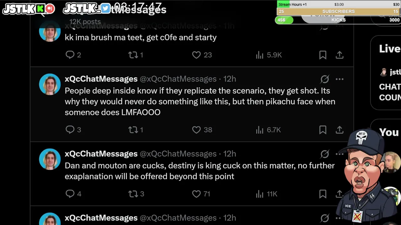The image size is (401, 225).
Task: Bookmark the 'Dan and mouton' post
Action: (x=323, y=194)
